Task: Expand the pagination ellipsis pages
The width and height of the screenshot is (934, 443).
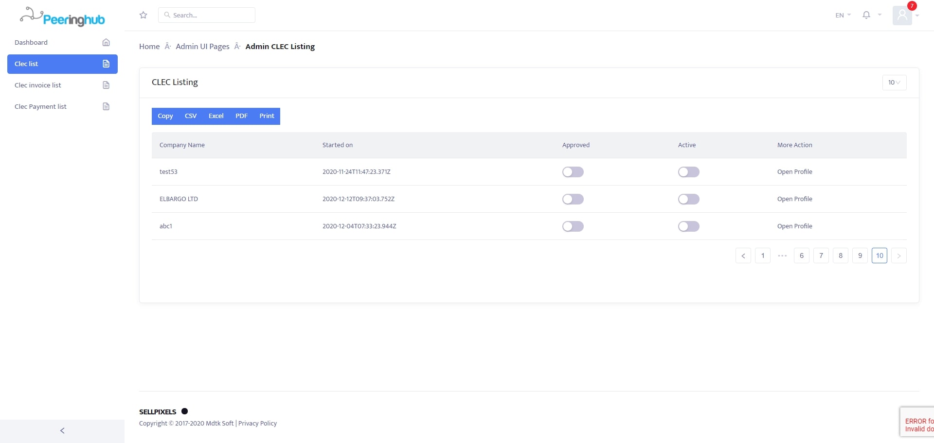Action: point(782,256)
